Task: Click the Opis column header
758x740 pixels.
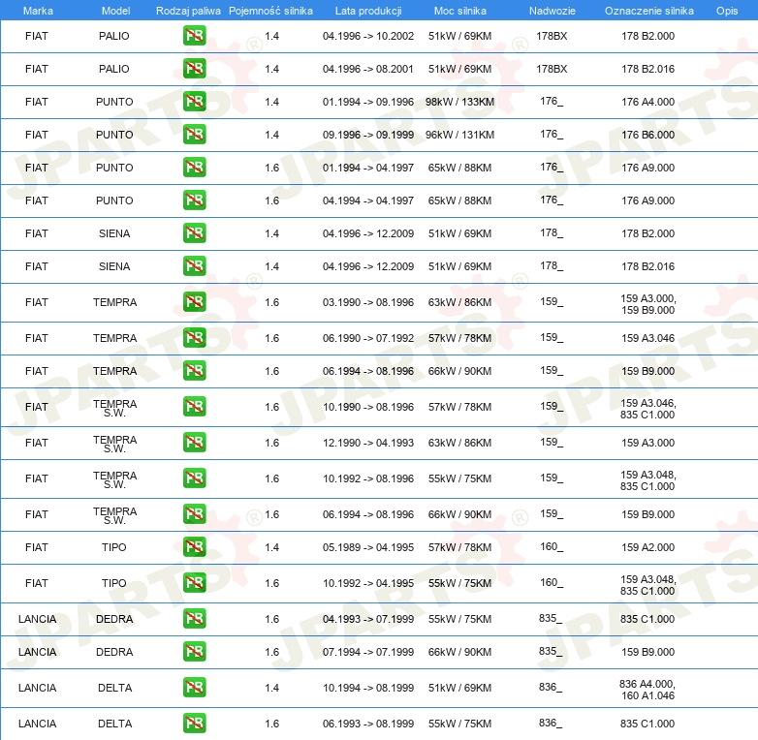Action: (x=727, y=11)
